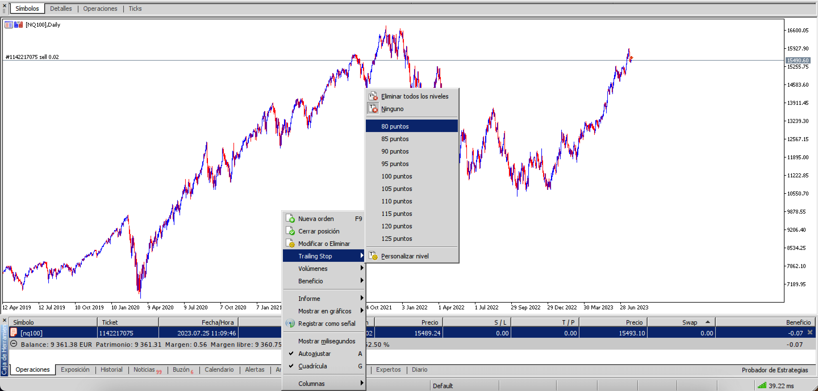Click the nq100 position row icon
The height and width of the screenshot is (391, 818).
[14, 332]
